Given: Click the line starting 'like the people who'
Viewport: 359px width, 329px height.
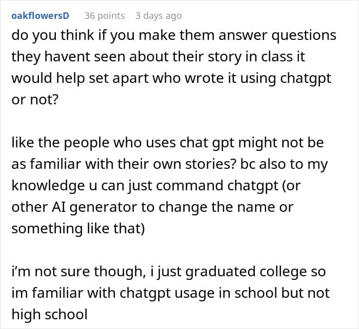Looking at the screenshot, I should (167, 143).
